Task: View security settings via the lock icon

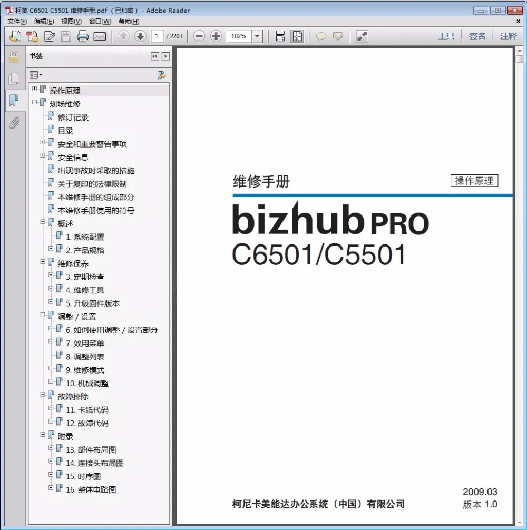Action: 14,56
